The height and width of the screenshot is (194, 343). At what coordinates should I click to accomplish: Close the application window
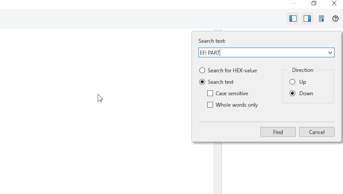tap(334, 3)
